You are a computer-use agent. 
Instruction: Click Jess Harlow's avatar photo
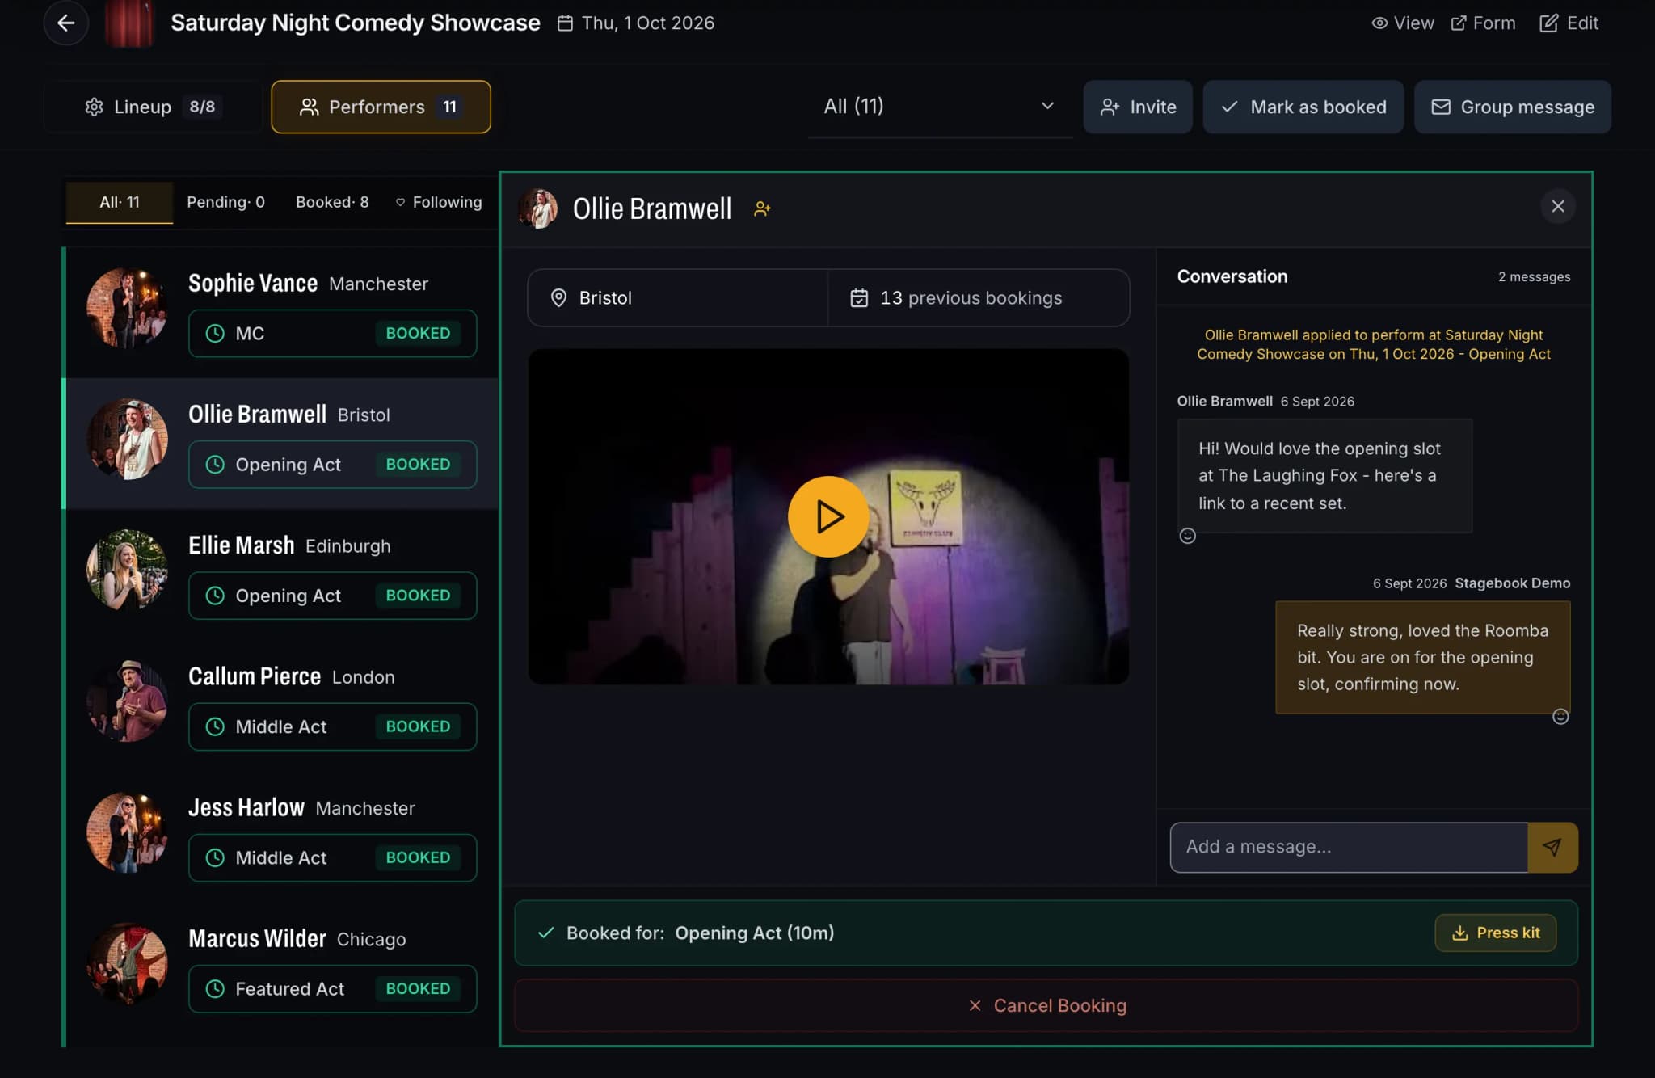(127, 832)
